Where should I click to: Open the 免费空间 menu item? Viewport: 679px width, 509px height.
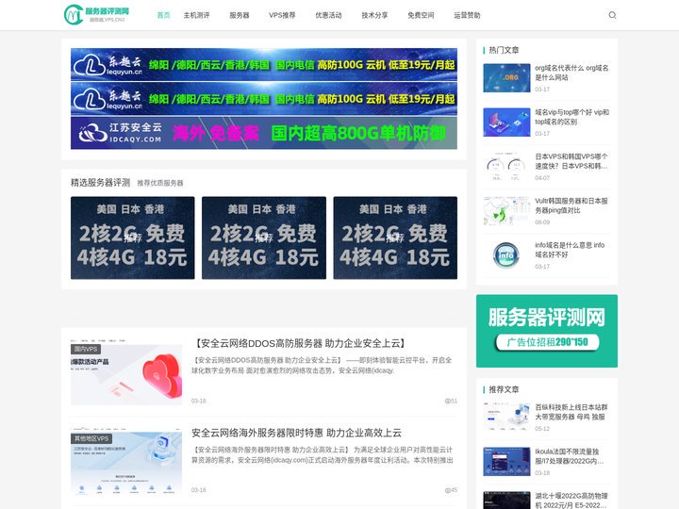421,15
